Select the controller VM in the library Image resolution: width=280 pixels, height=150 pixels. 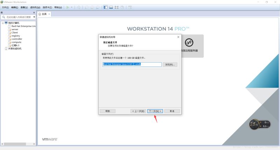coord(17,39)
